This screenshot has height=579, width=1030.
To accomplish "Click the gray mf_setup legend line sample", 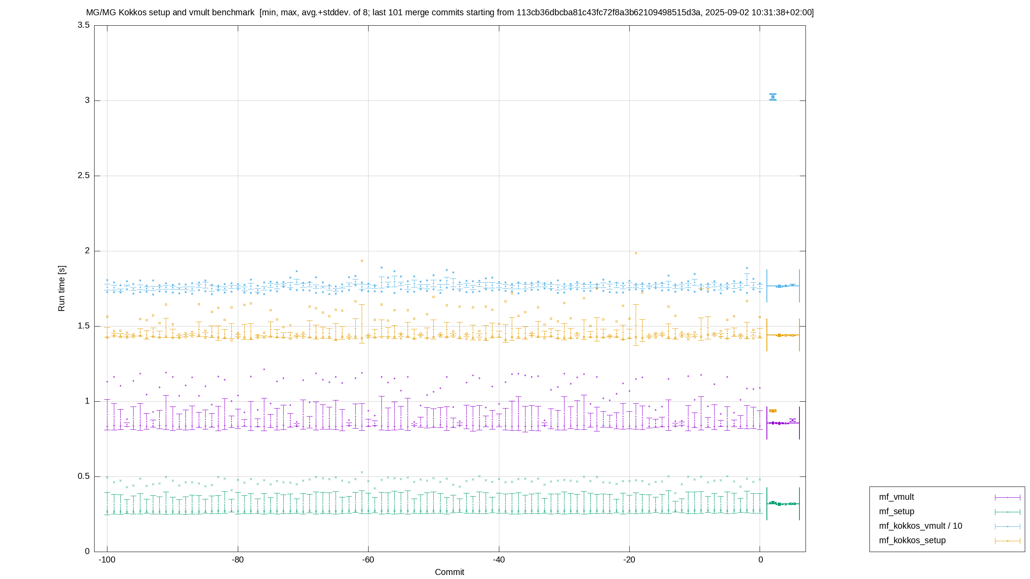I will (1007, 512).
